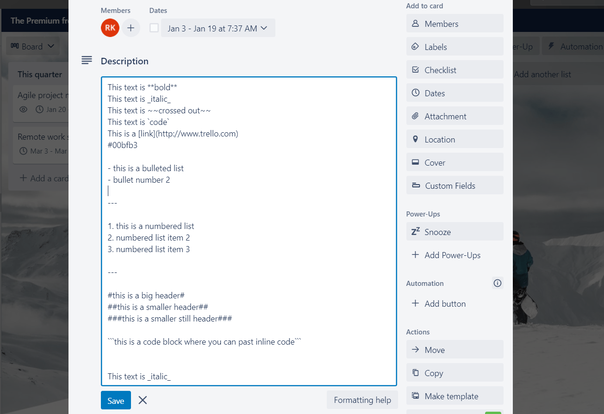This screenshot has height=414, width=604.
Task: Click '1. this is a numbered list'
Action: [151, 226]
